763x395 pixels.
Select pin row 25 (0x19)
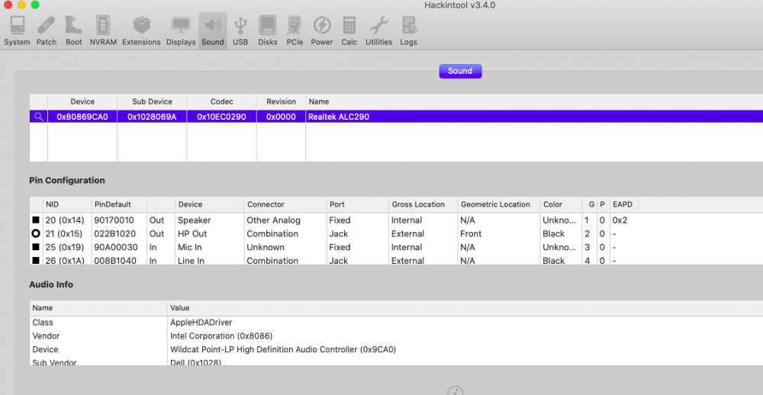pos(396,247)
